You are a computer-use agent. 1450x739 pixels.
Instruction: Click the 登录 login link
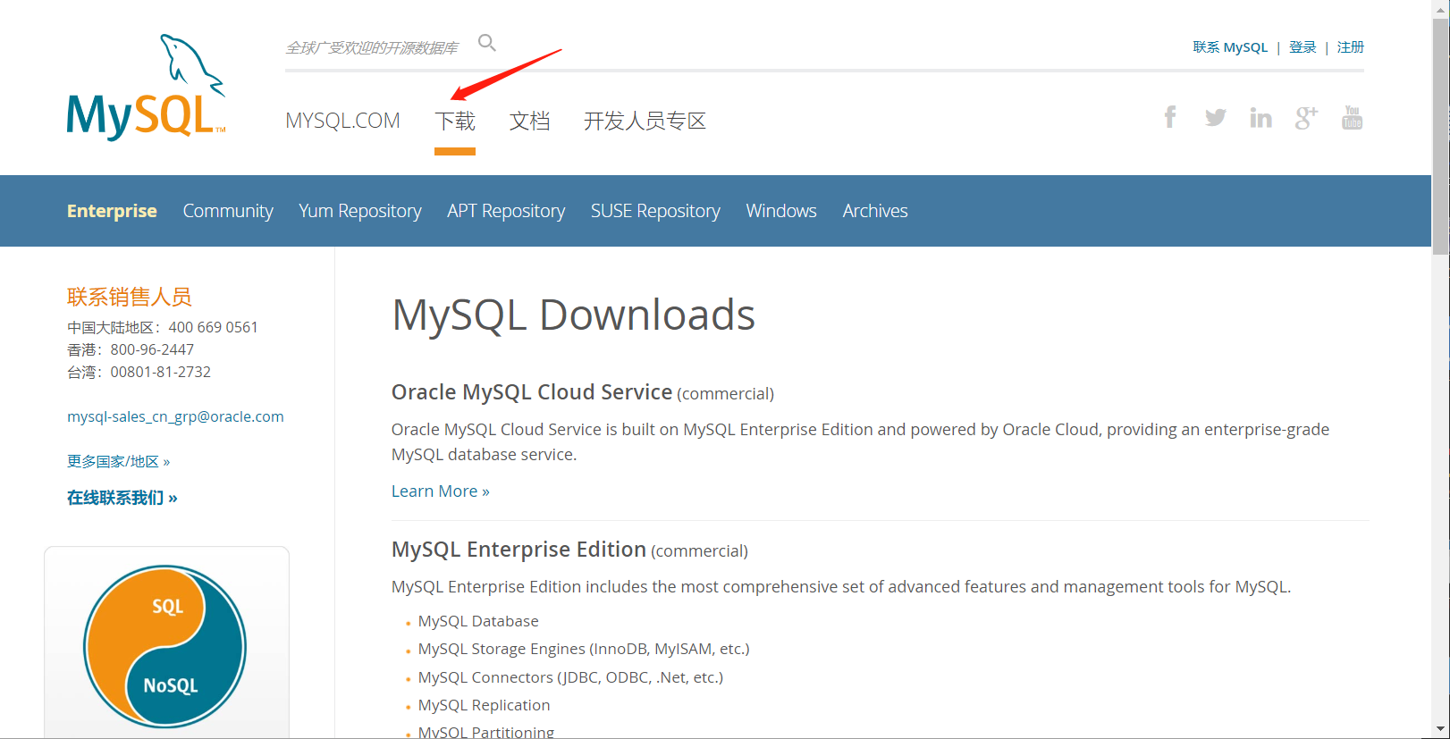[x=1302, y=47]
